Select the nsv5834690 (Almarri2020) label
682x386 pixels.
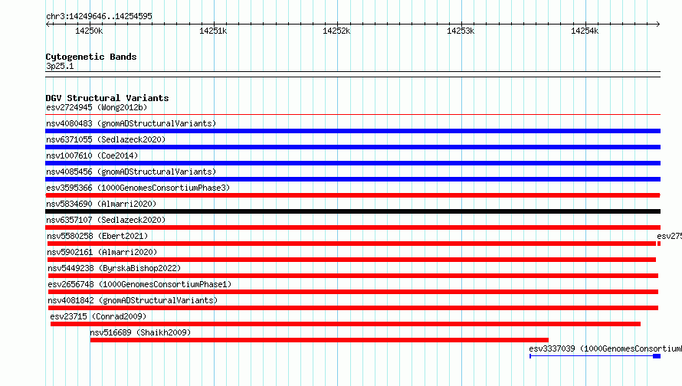[x=101, y=204]
